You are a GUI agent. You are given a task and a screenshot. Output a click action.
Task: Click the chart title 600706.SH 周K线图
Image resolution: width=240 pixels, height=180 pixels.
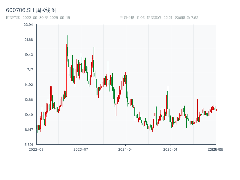31,10
